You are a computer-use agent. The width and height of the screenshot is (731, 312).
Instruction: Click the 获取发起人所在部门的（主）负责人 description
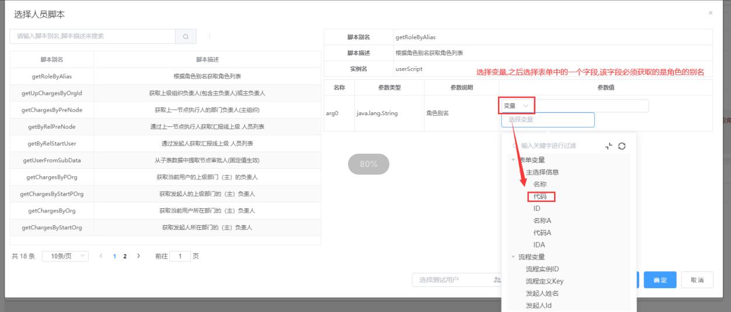coord(207,228)
